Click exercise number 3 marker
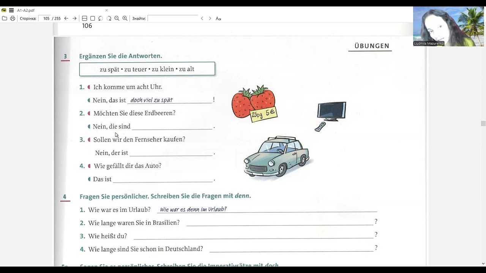Screen dimensions: 486x273 [x=65, y=56]
